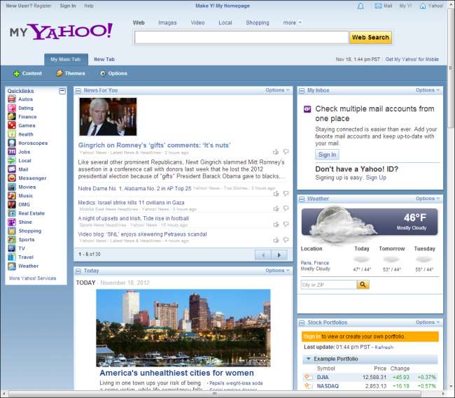Viewport: 455px width, 398px height.
Task: Open My Inbox Options dropdown
Action: point(428,90)
